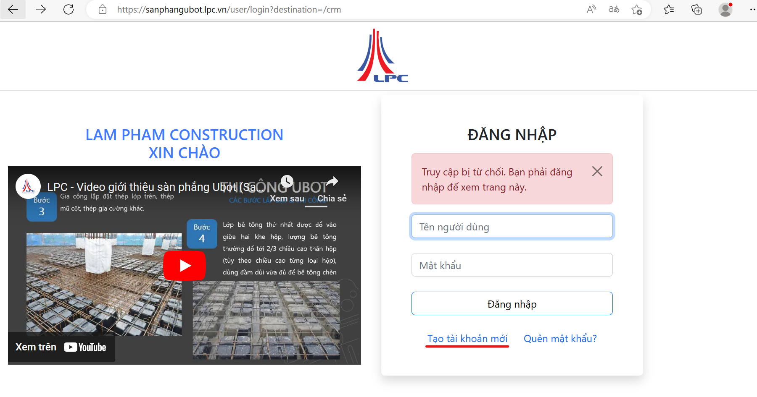Click the browser back navigation arrow
Image resolution: width=757 pixels, height=397 pixels.
[13, 9]
